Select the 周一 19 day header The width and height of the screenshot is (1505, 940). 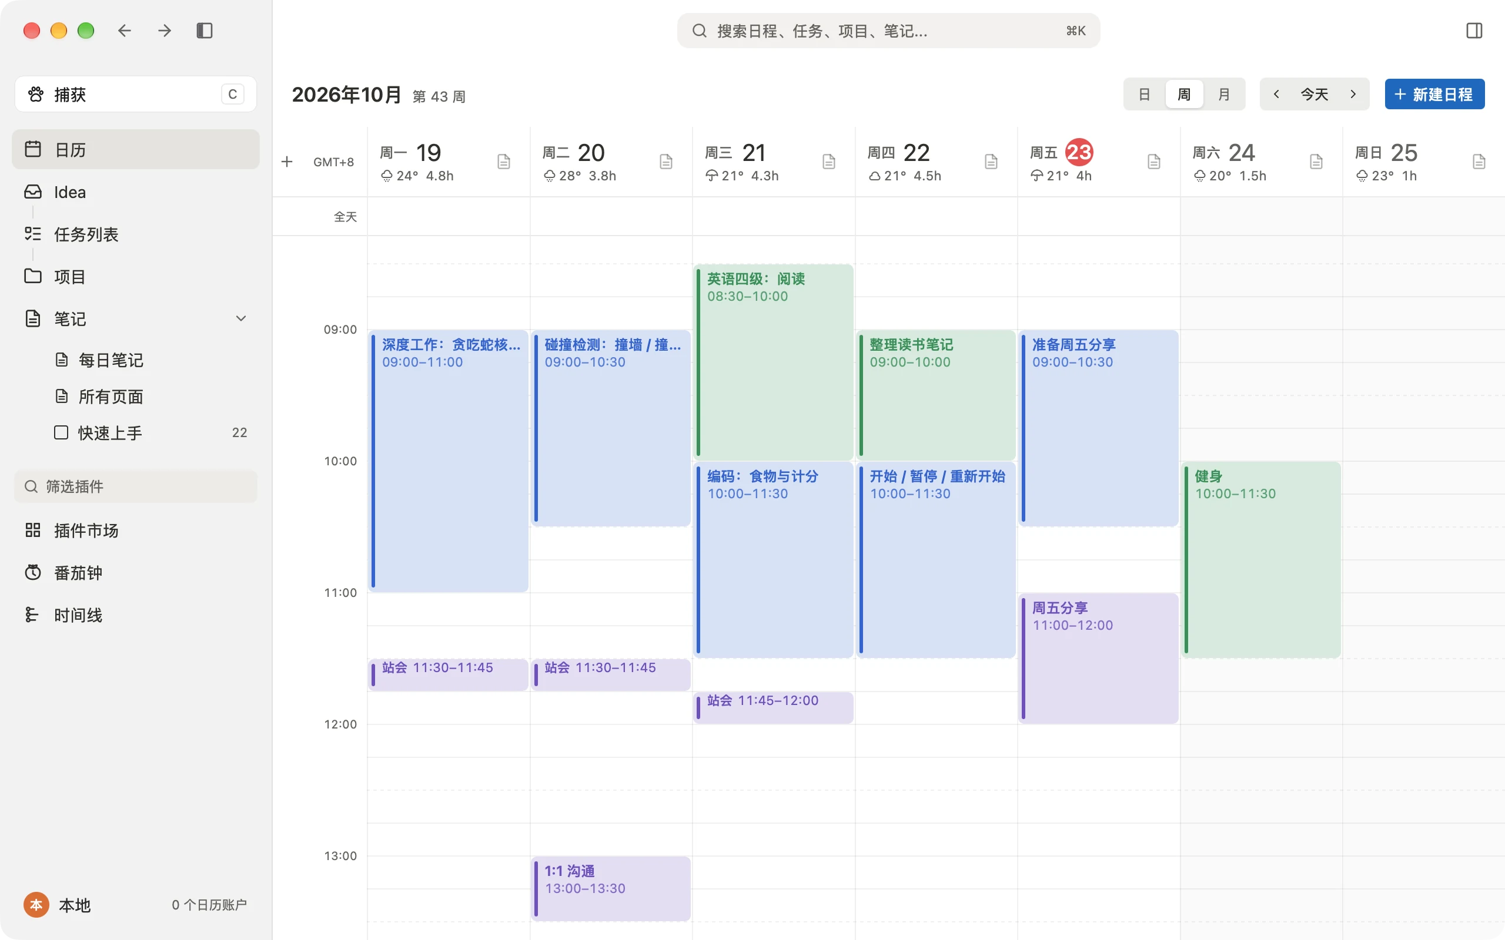[x=410, y=152]
